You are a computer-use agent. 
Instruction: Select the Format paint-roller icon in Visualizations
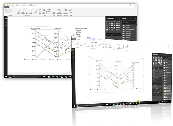112,35
